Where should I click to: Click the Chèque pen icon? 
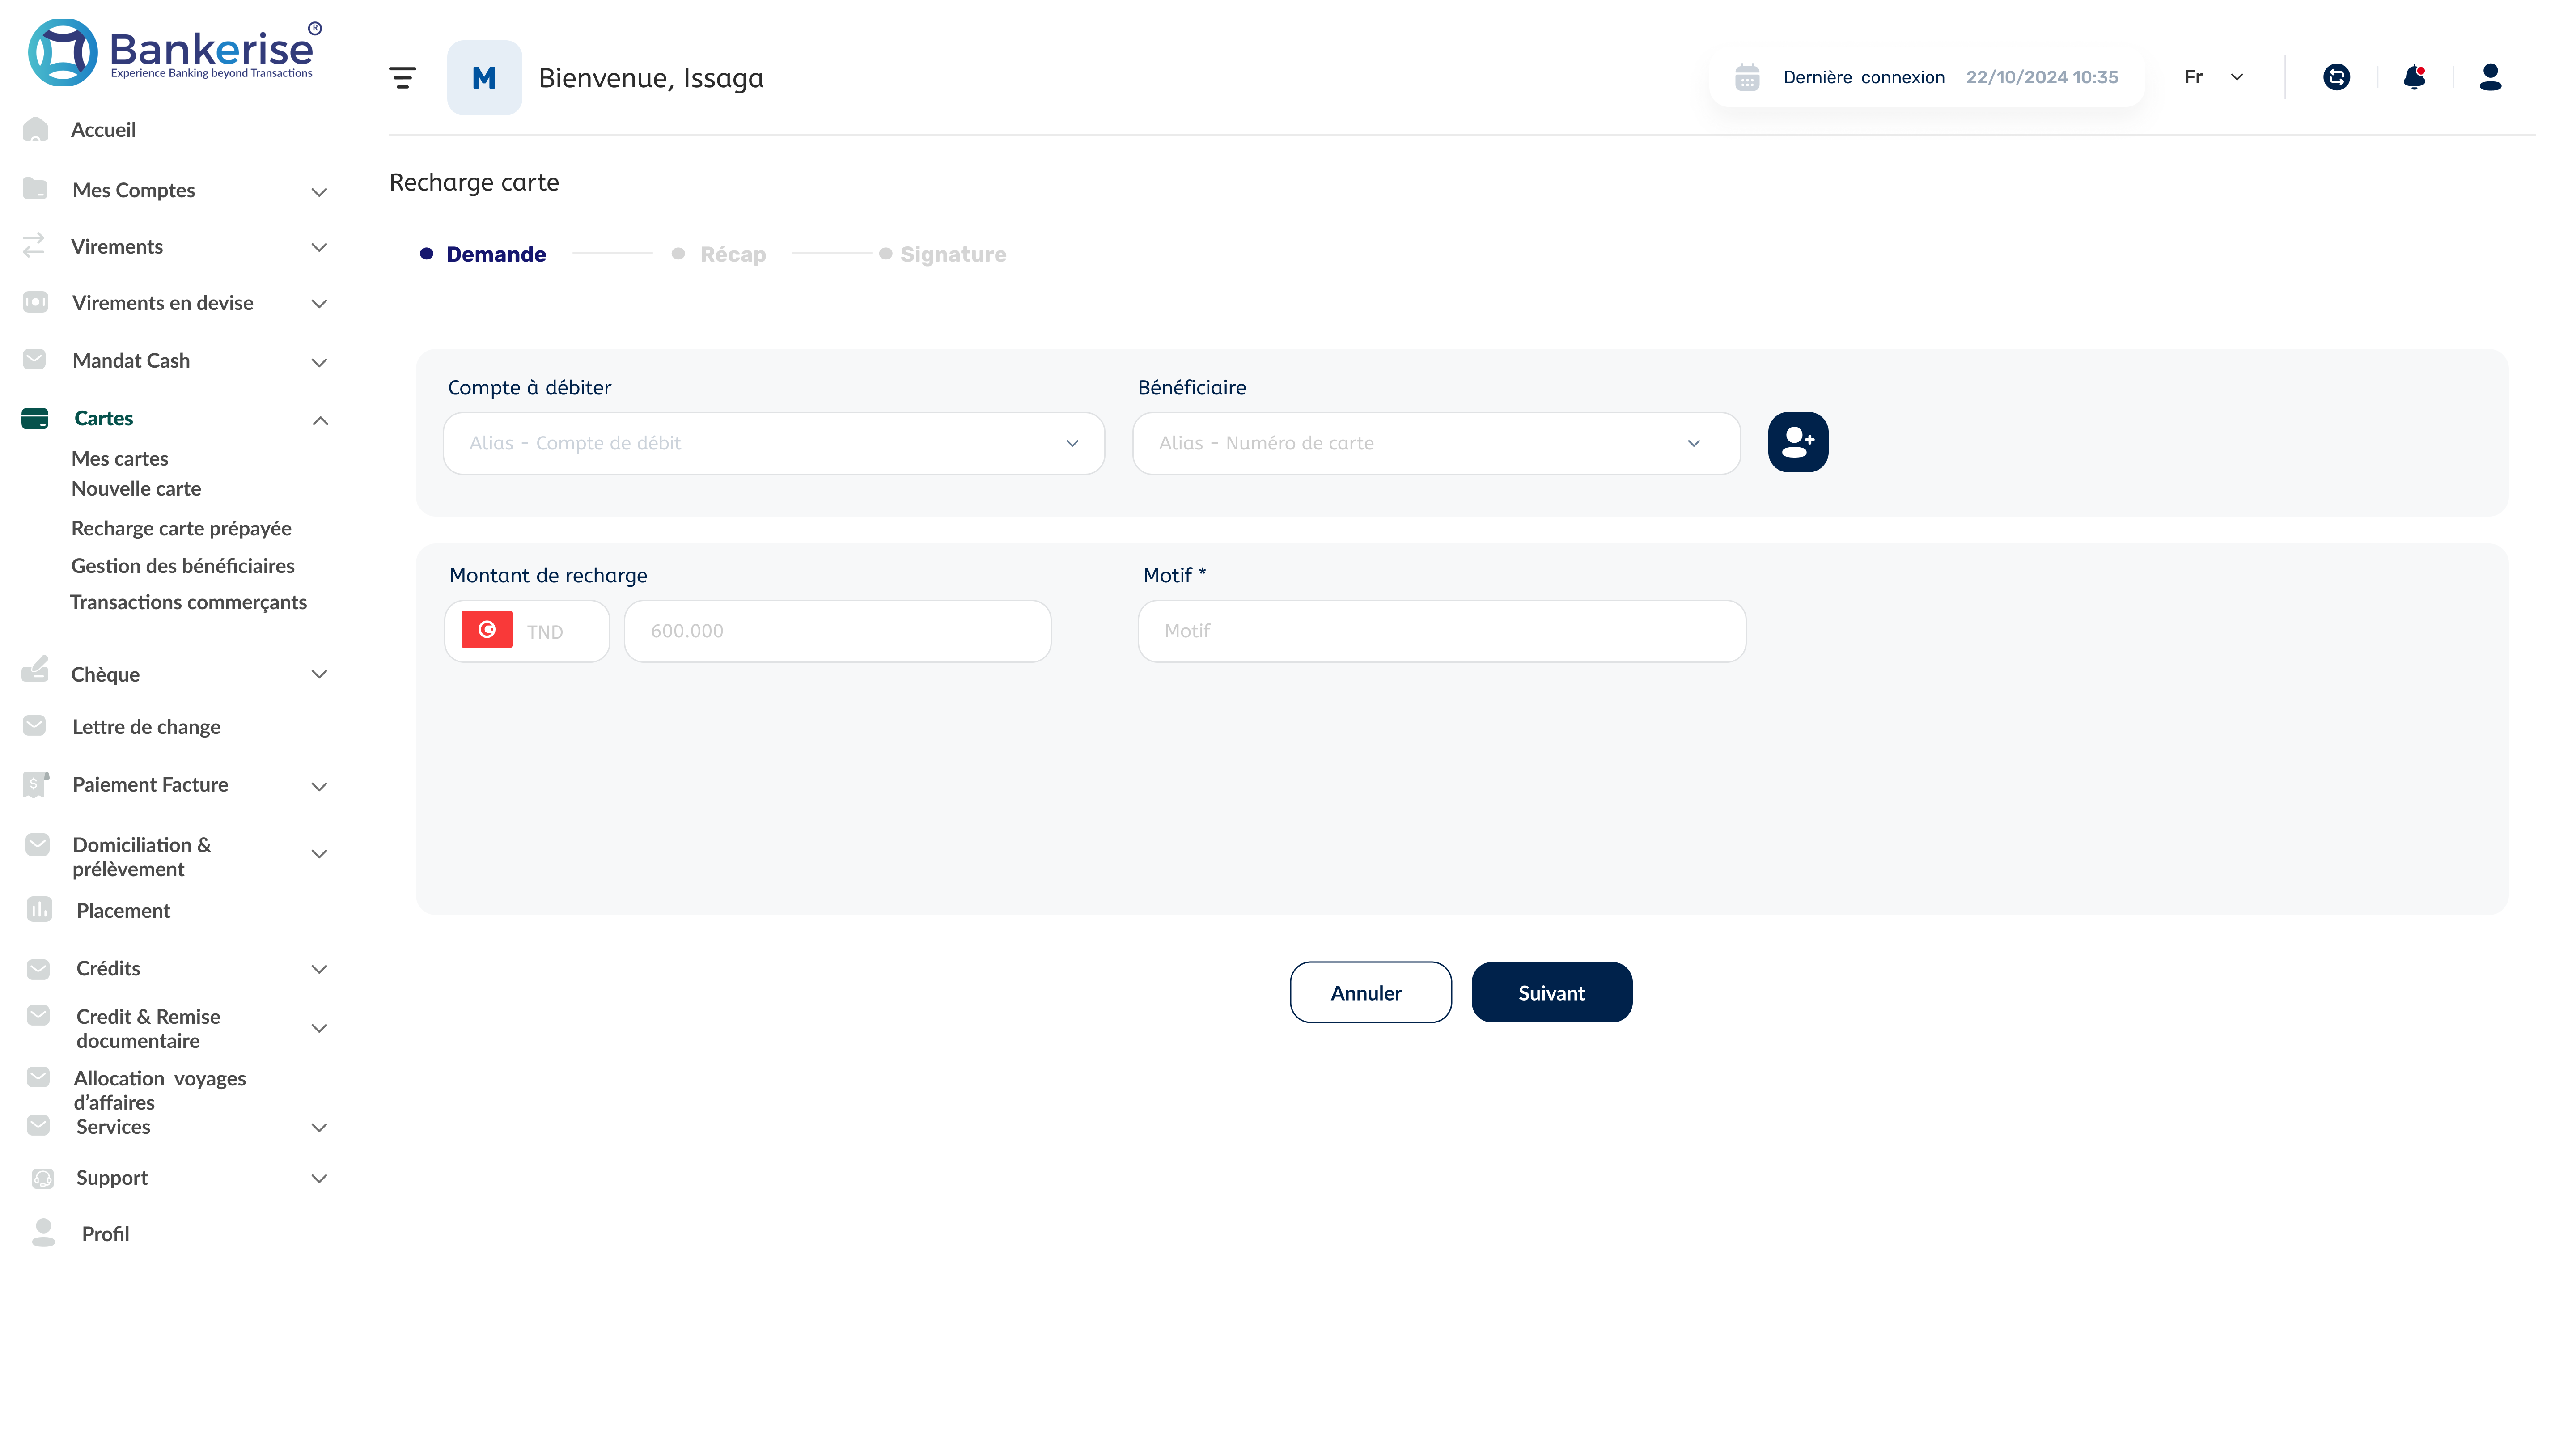pyautogui.click(x=35, y=669)
